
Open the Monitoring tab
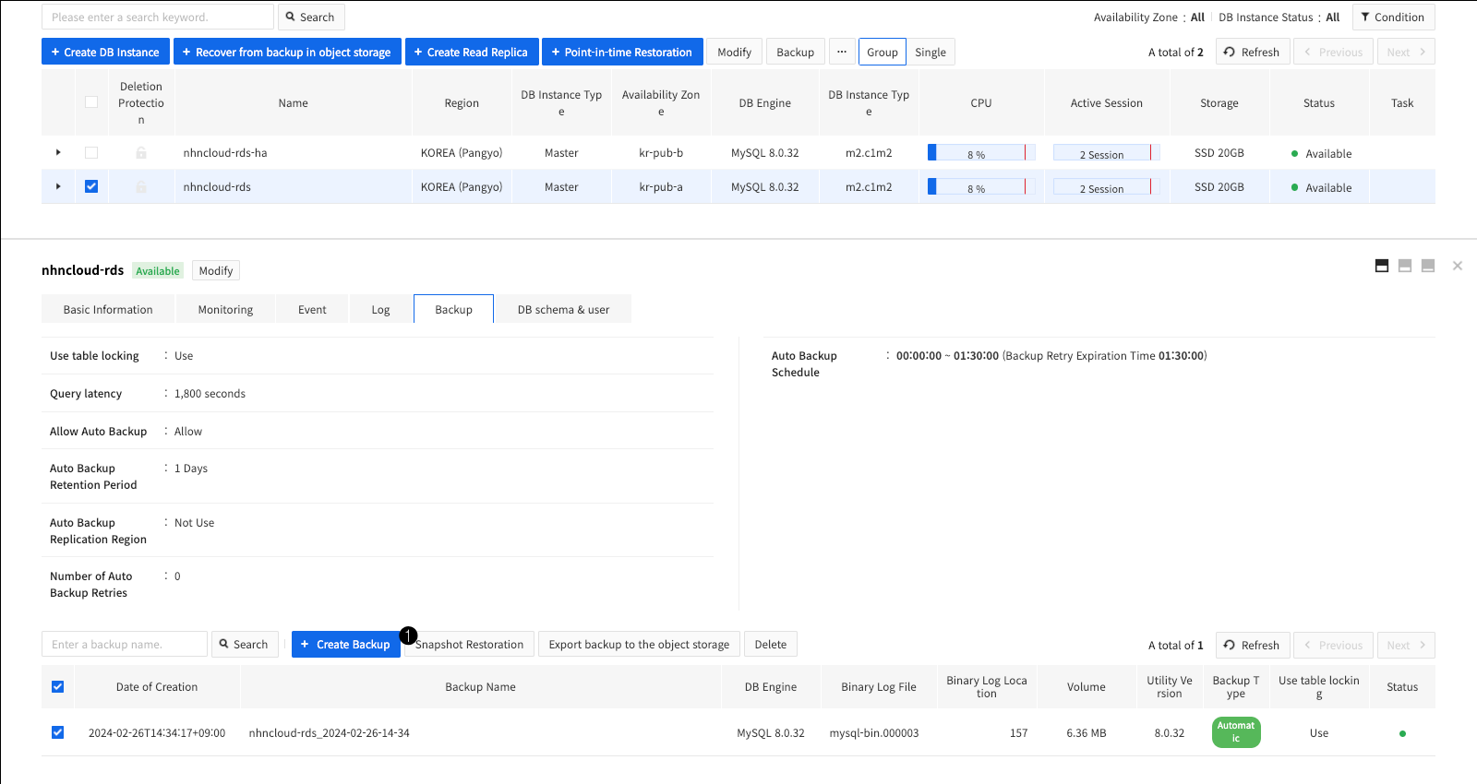click(x=225, y=310)
